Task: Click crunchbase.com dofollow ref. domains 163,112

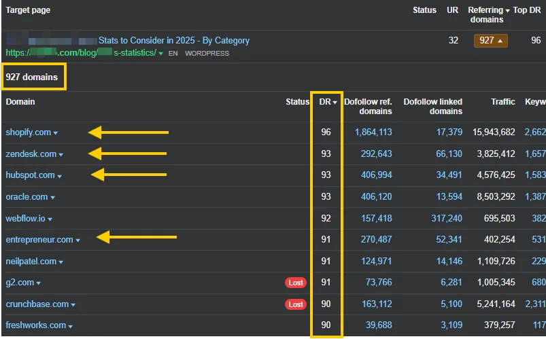Action: click(377, 304)
